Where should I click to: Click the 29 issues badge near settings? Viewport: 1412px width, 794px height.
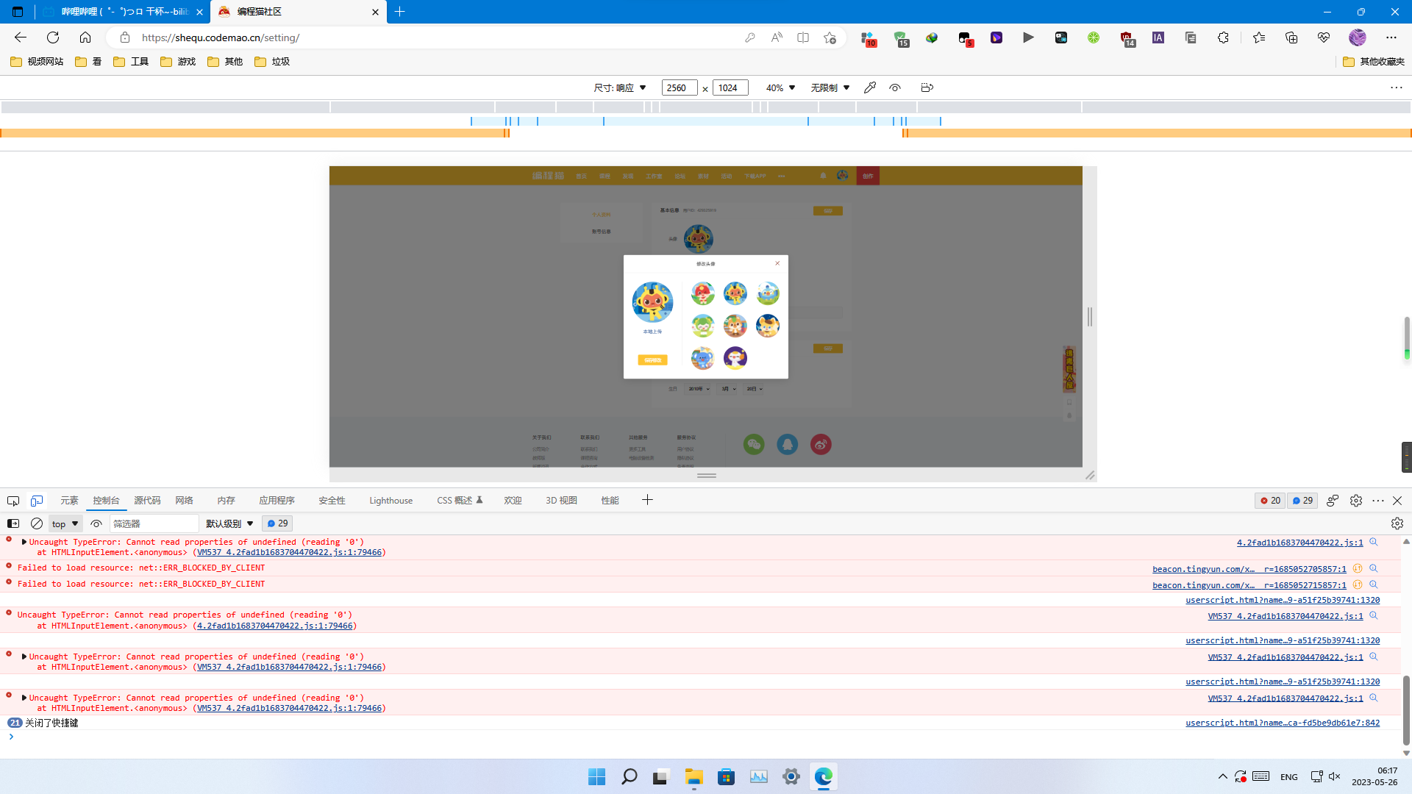(x=1302, y=501)
